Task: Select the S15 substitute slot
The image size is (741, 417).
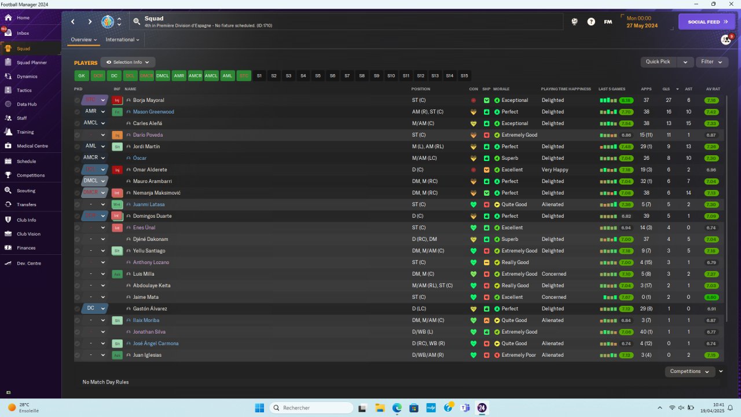Action: click(x=464, y=76)
